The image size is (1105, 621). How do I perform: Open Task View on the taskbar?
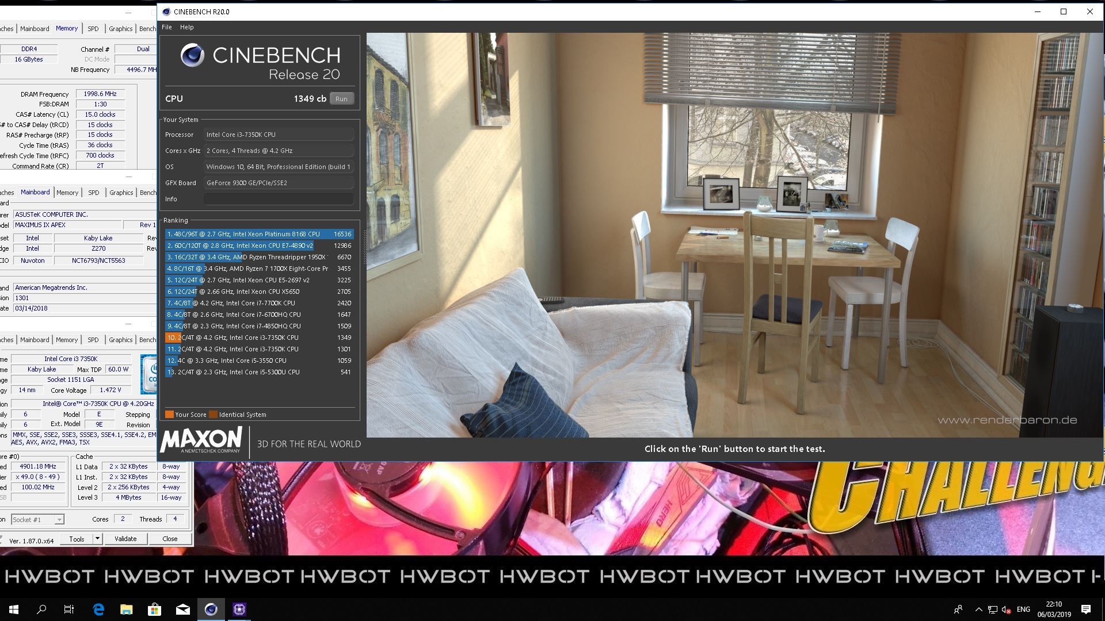pos(69,609)
